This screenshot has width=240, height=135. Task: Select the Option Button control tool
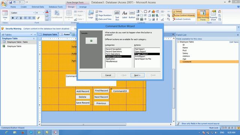click(145, 19)
